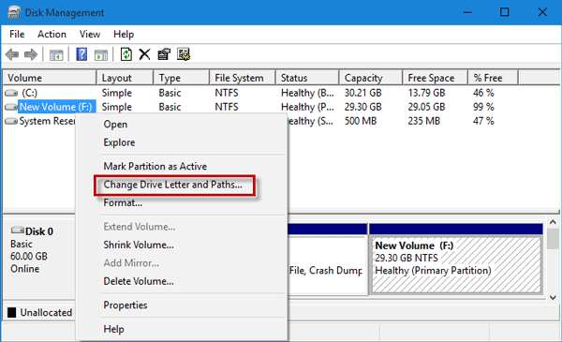Select Mark Partition as Active
Screen dimensions: 562x342
[182, 167]
